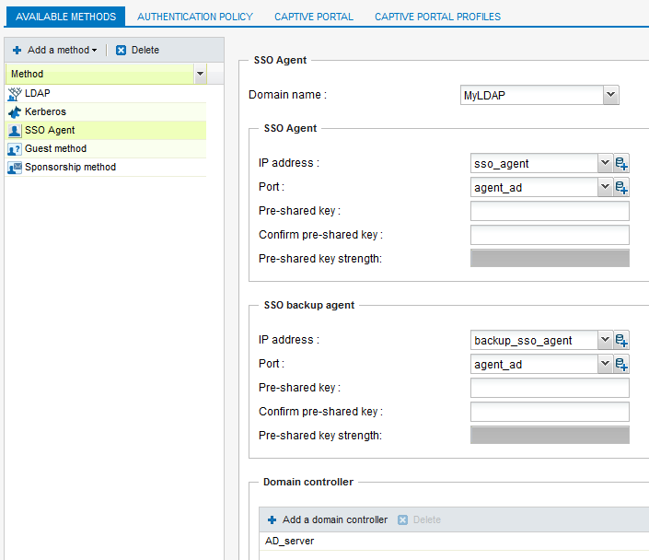Click the backup agent pre-shared key strength bar
Screen dimensions: 649x560
point(550,435)
